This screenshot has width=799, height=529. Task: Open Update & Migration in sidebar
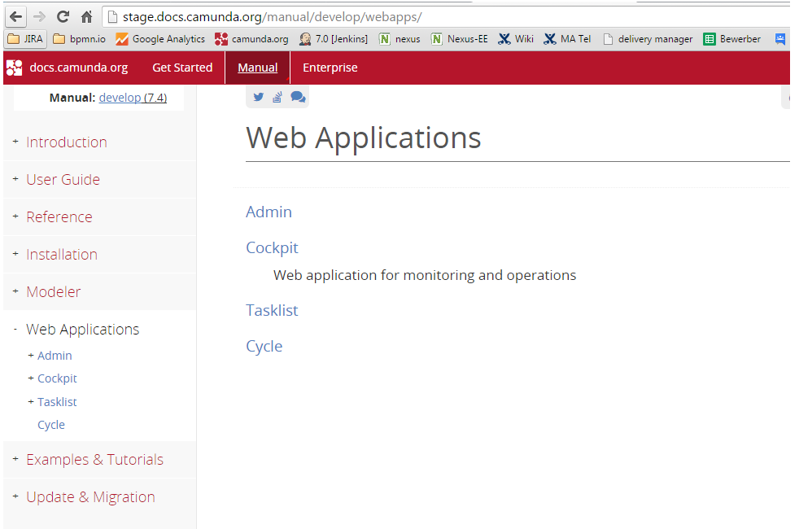pyautogui.click(x=90, y=497)
